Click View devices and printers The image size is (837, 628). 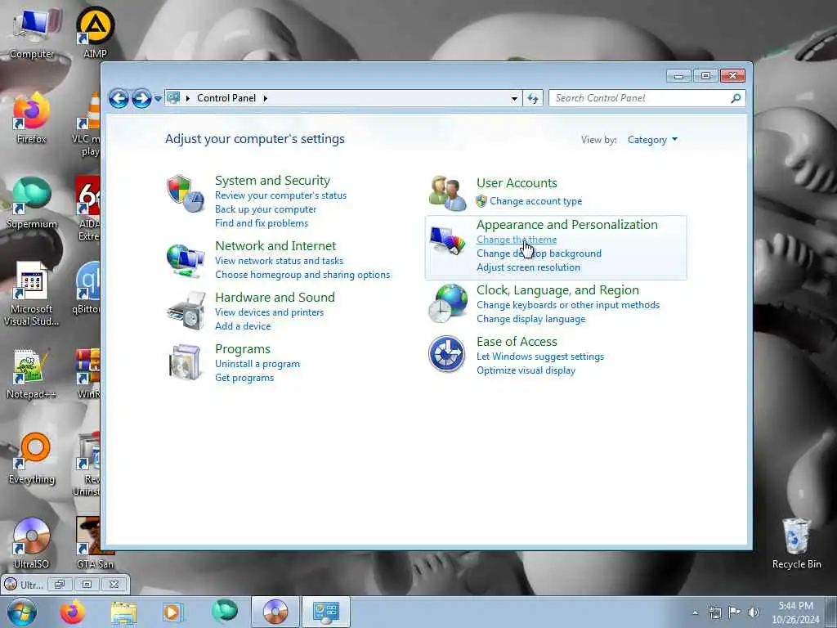[x=269, y=312]
